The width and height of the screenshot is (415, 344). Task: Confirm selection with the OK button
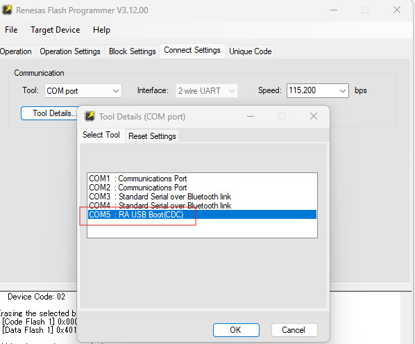236,330
